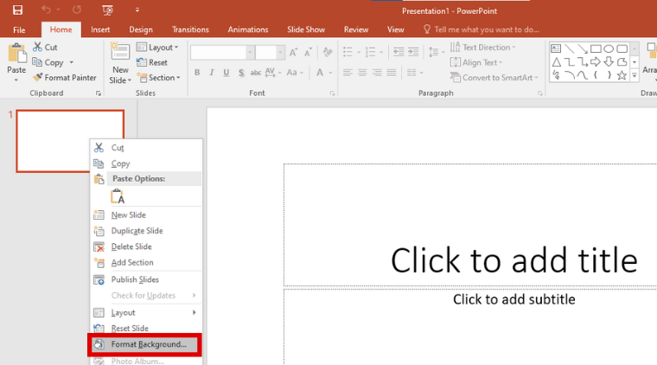
Task: Click the Reset button in Slides group
Action: click(x=152, y=63)
